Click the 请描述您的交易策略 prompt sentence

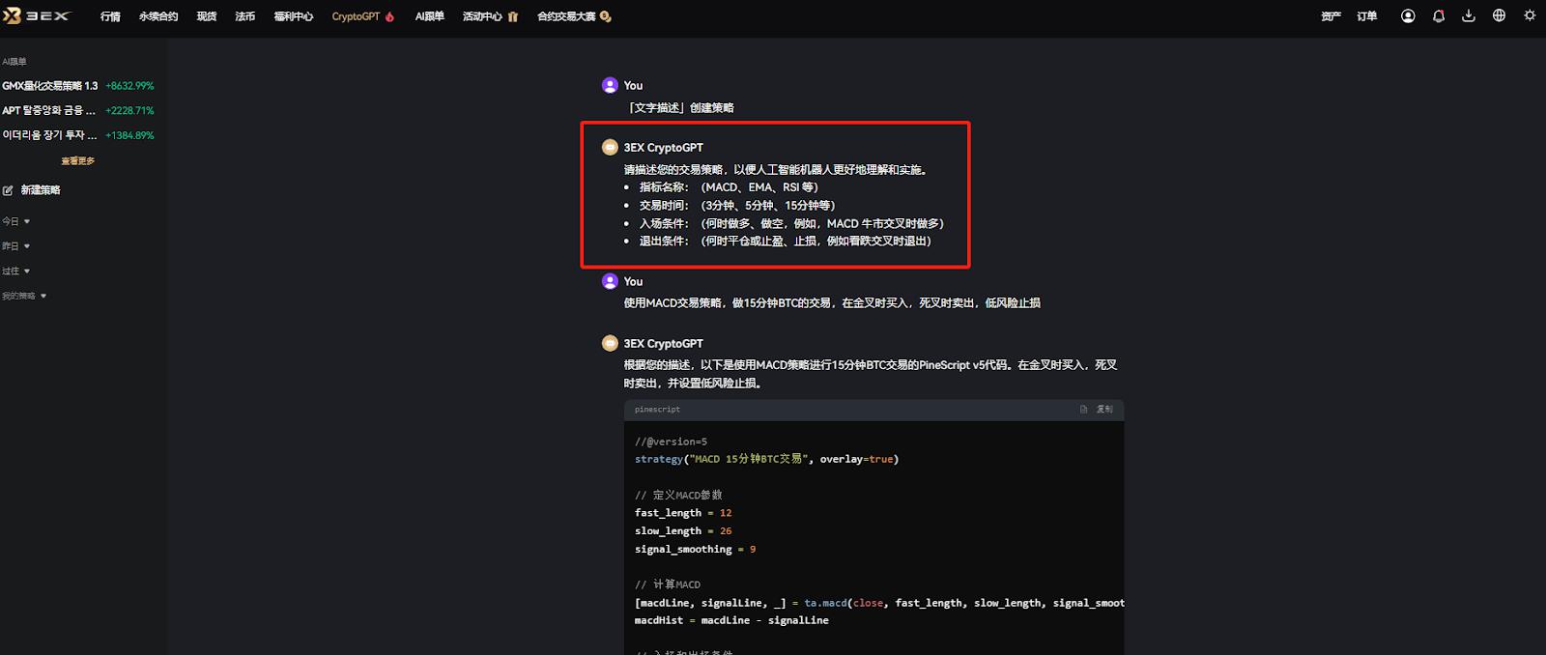point(777,170)
